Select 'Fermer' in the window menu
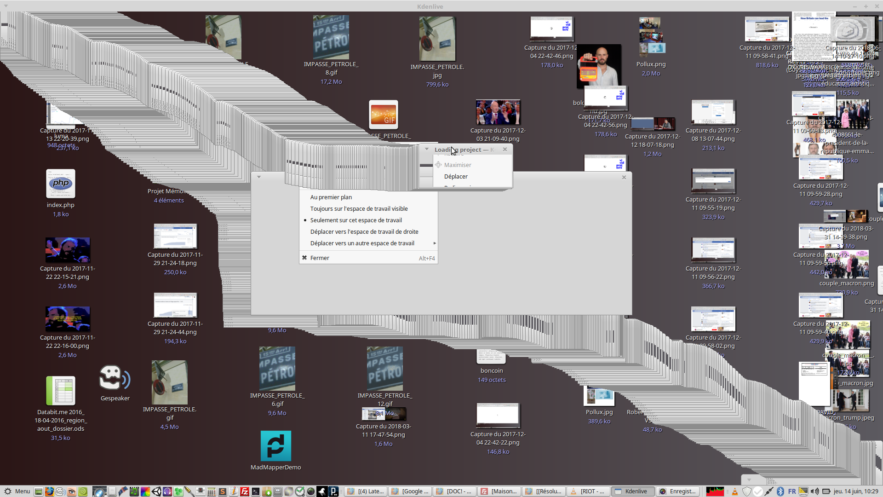 point(320,258)
